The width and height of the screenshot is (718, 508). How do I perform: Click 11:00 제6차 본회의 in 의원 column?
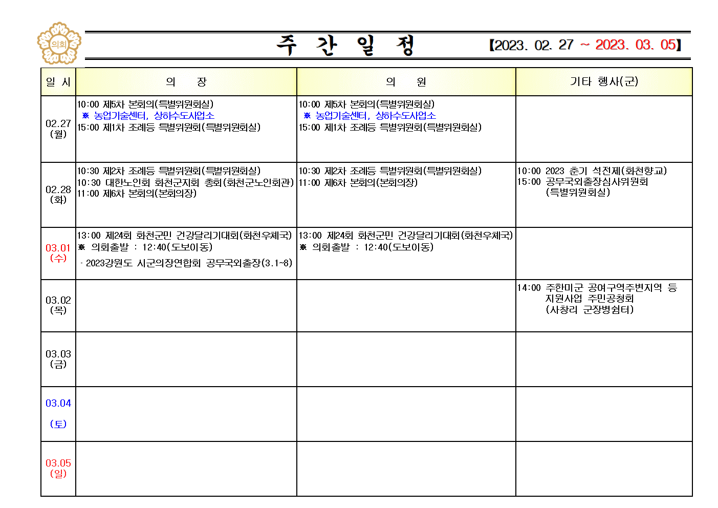coord(358,182)
